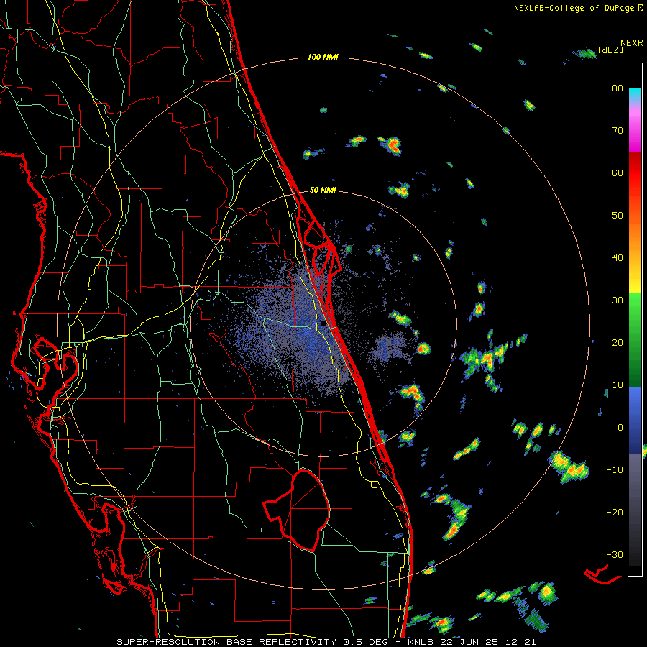
Task: Click the 70 value on the dBZ scale
Action: click(618, 130)
